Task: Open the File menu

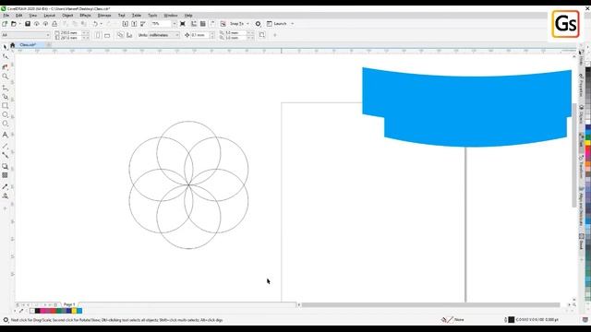Action: click(6, 16)
